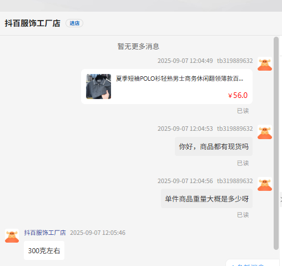Click the ¥56.0 price on the product card
Image resolution: width=282 pixels, height=266 pixels.
(238, 95)
